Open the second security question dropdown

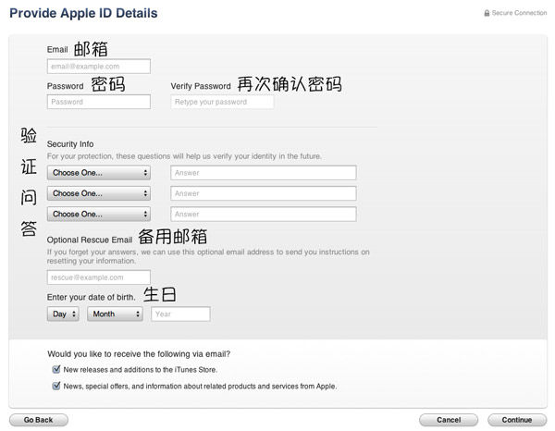pyautogui.click(x=98, y=193)
